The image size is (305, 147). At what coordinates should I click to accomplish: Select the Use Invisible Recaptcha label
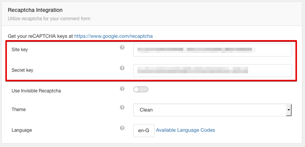coord(36,91)
